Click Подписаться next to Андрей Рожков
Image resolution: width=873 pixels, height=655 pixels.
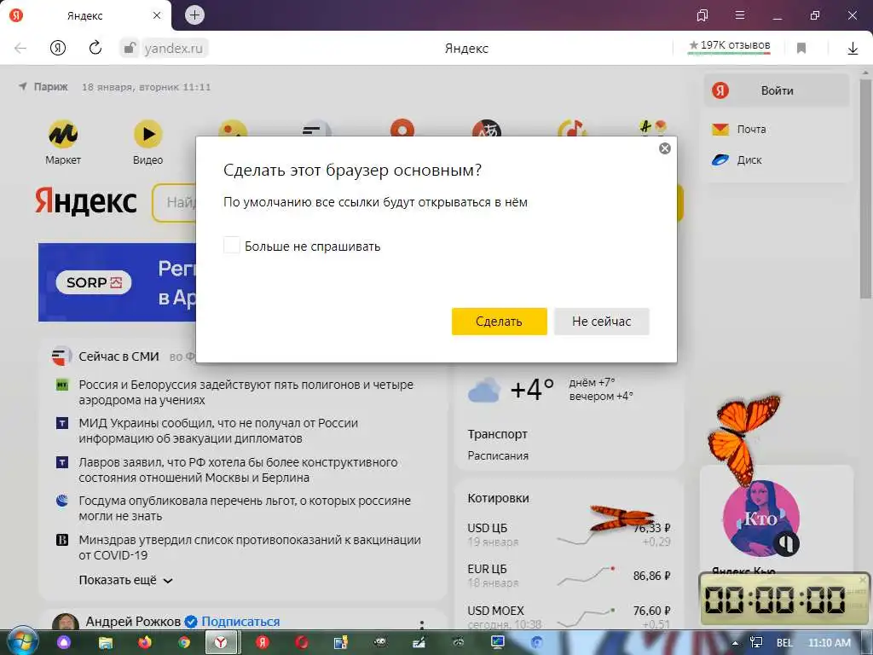point(240,621)
